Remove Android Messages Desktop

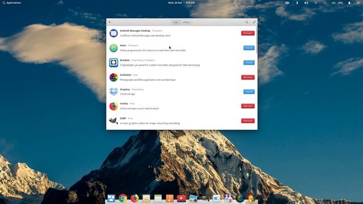[x=248, y=33]
